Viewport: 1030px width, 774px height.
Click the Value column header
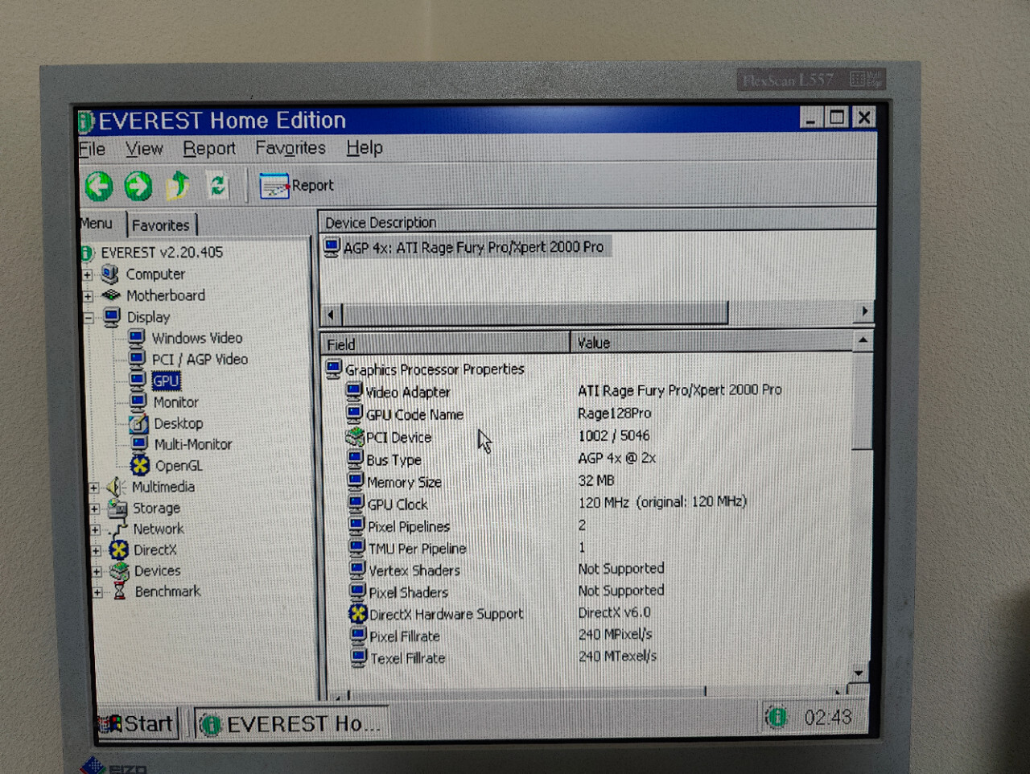pos(711,342)
